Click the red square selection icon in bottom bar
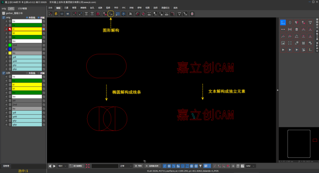The height and width of the screenshot is (173, 319). click(88, 166)
